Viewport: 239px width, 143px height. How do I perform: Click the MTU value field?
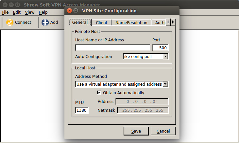pos(82,110)
